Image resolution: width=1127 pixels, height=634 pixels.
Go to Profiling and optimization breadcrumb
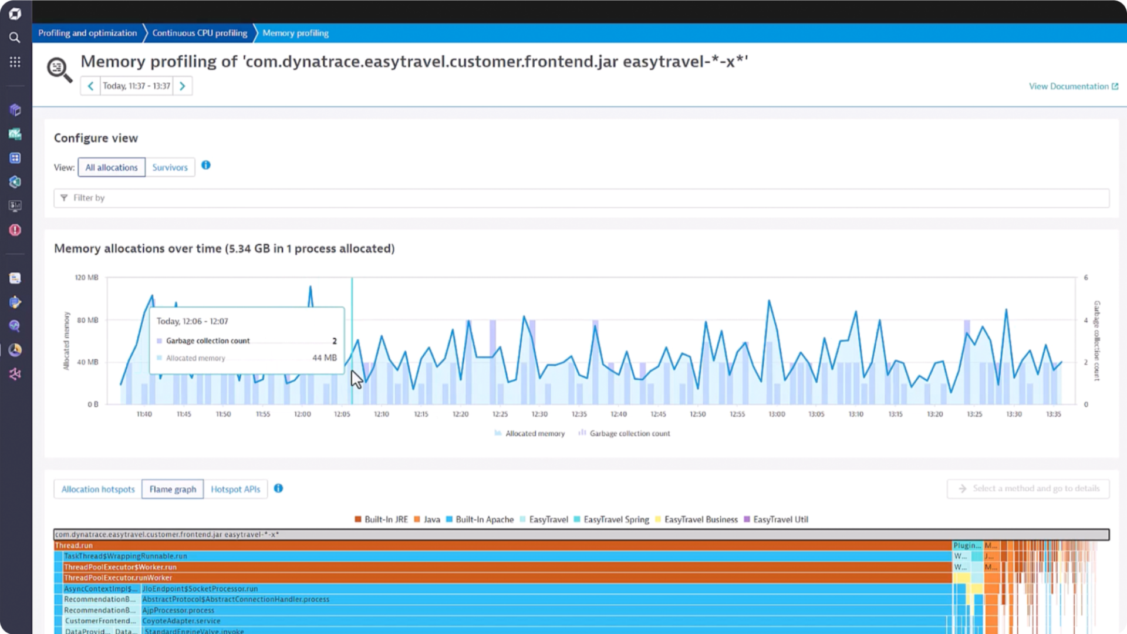coord(87,33)
